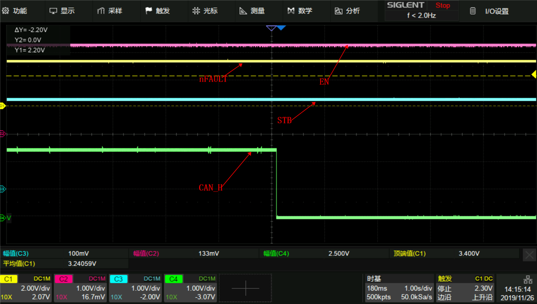Close the measurements bar with X
537x304 pixels.
tap(529, 255)
